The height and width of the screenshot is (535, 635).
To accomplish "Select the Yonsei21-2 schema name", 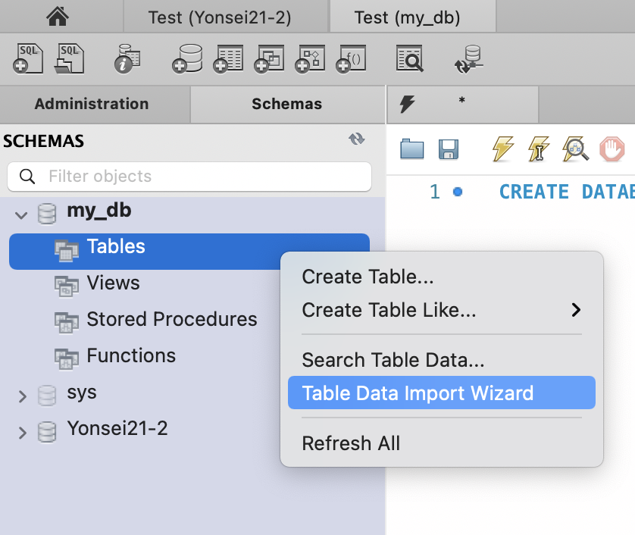I will coord(117,428).
